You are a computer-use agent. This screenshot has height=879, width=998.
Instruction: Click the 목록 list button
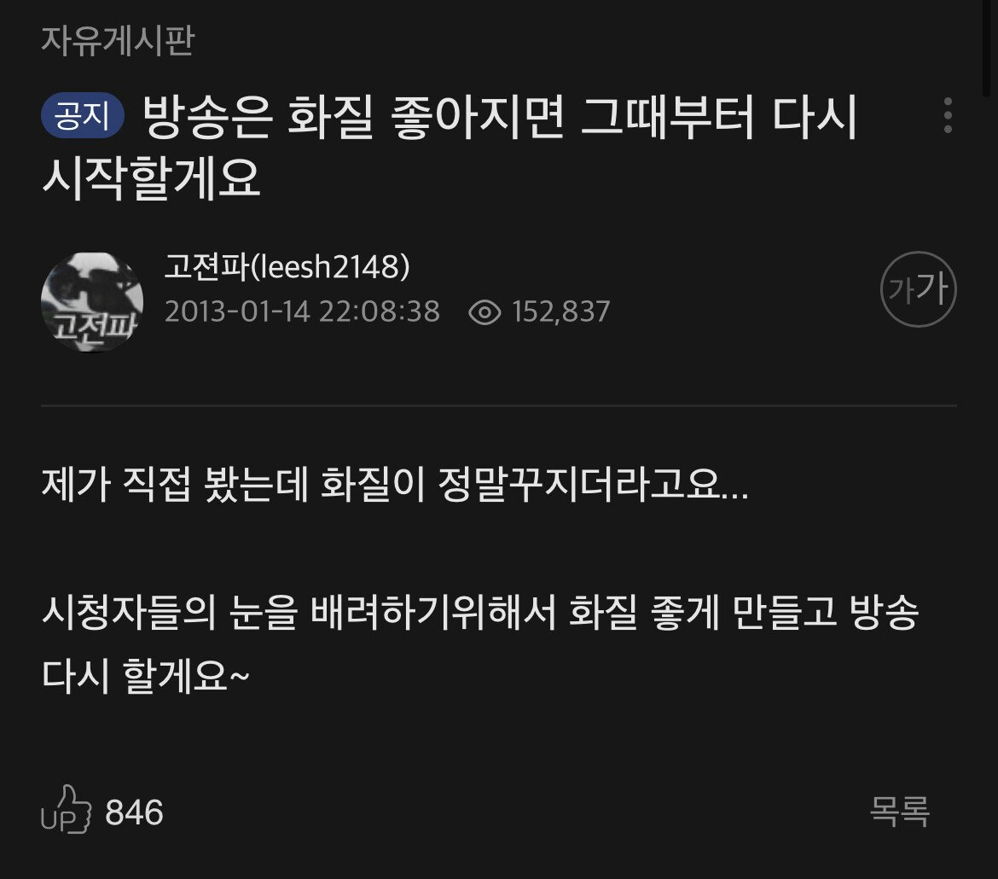(x=900, y=812)
